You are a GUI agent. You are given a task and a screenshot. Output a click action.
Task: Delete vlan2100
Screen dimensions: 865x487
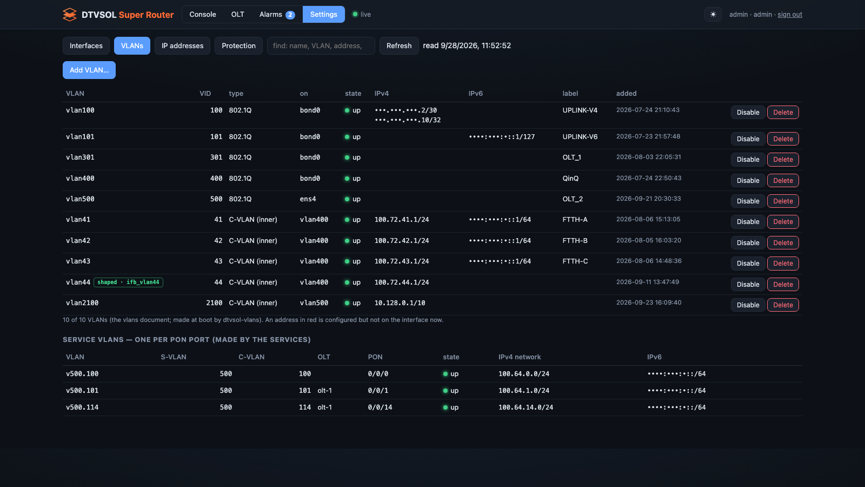[x=783, y=305]
